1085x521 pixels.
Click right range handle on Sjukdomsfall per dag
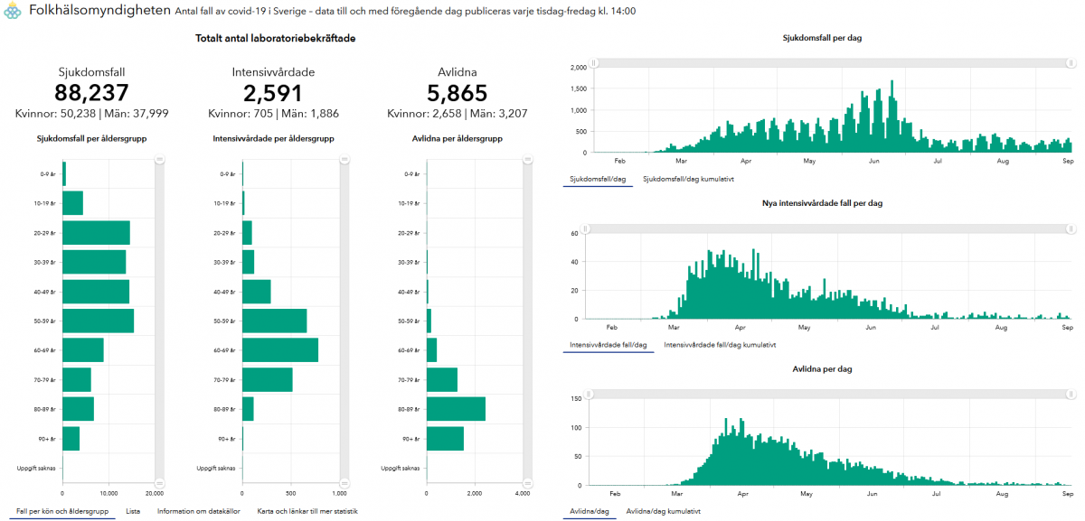point(1071,63)
